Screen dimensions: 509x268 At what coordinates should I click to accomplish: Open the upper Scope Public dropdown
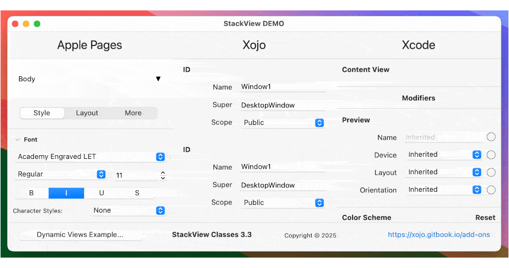pyautogui.click(x=282, y=123)
